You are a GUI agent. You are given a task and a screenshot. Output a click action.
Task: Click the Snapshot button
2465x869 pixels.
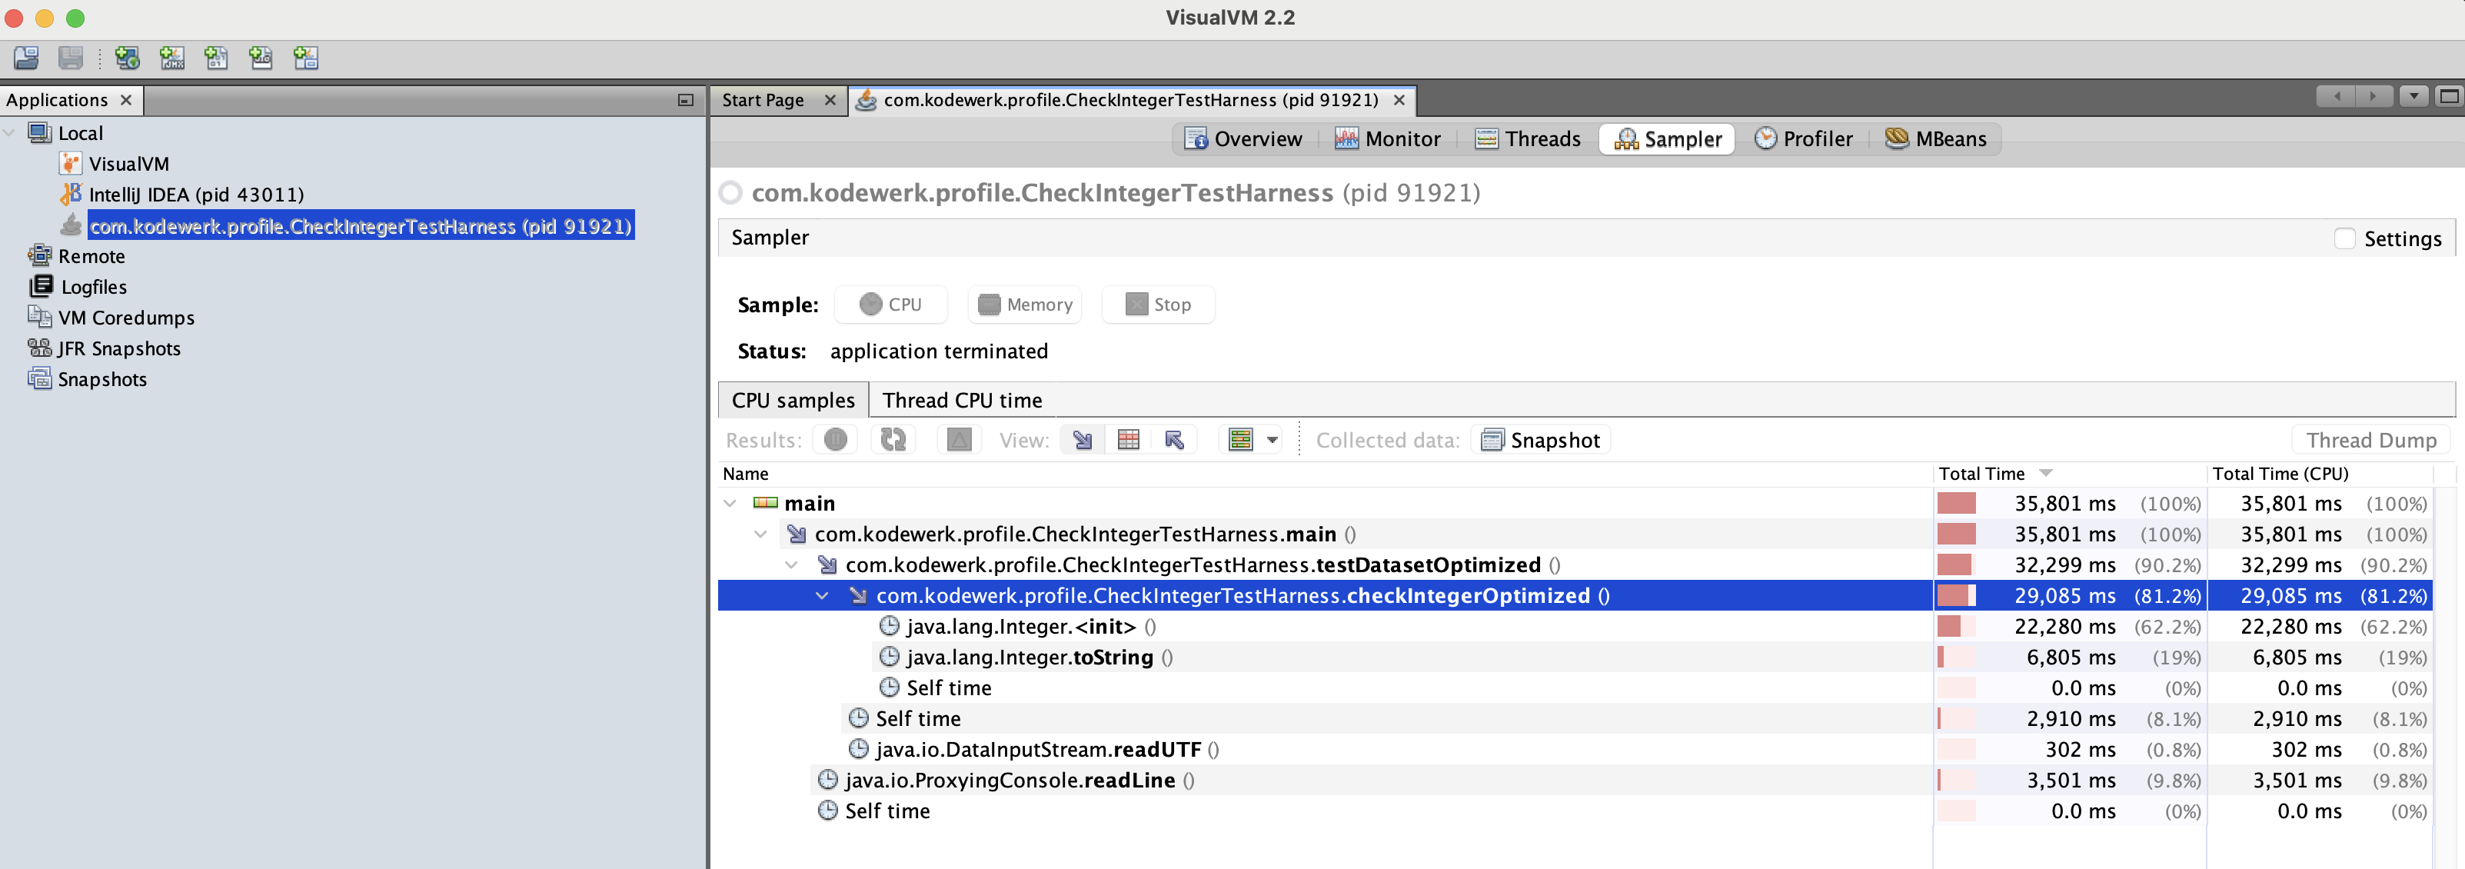coord(1541,440)
